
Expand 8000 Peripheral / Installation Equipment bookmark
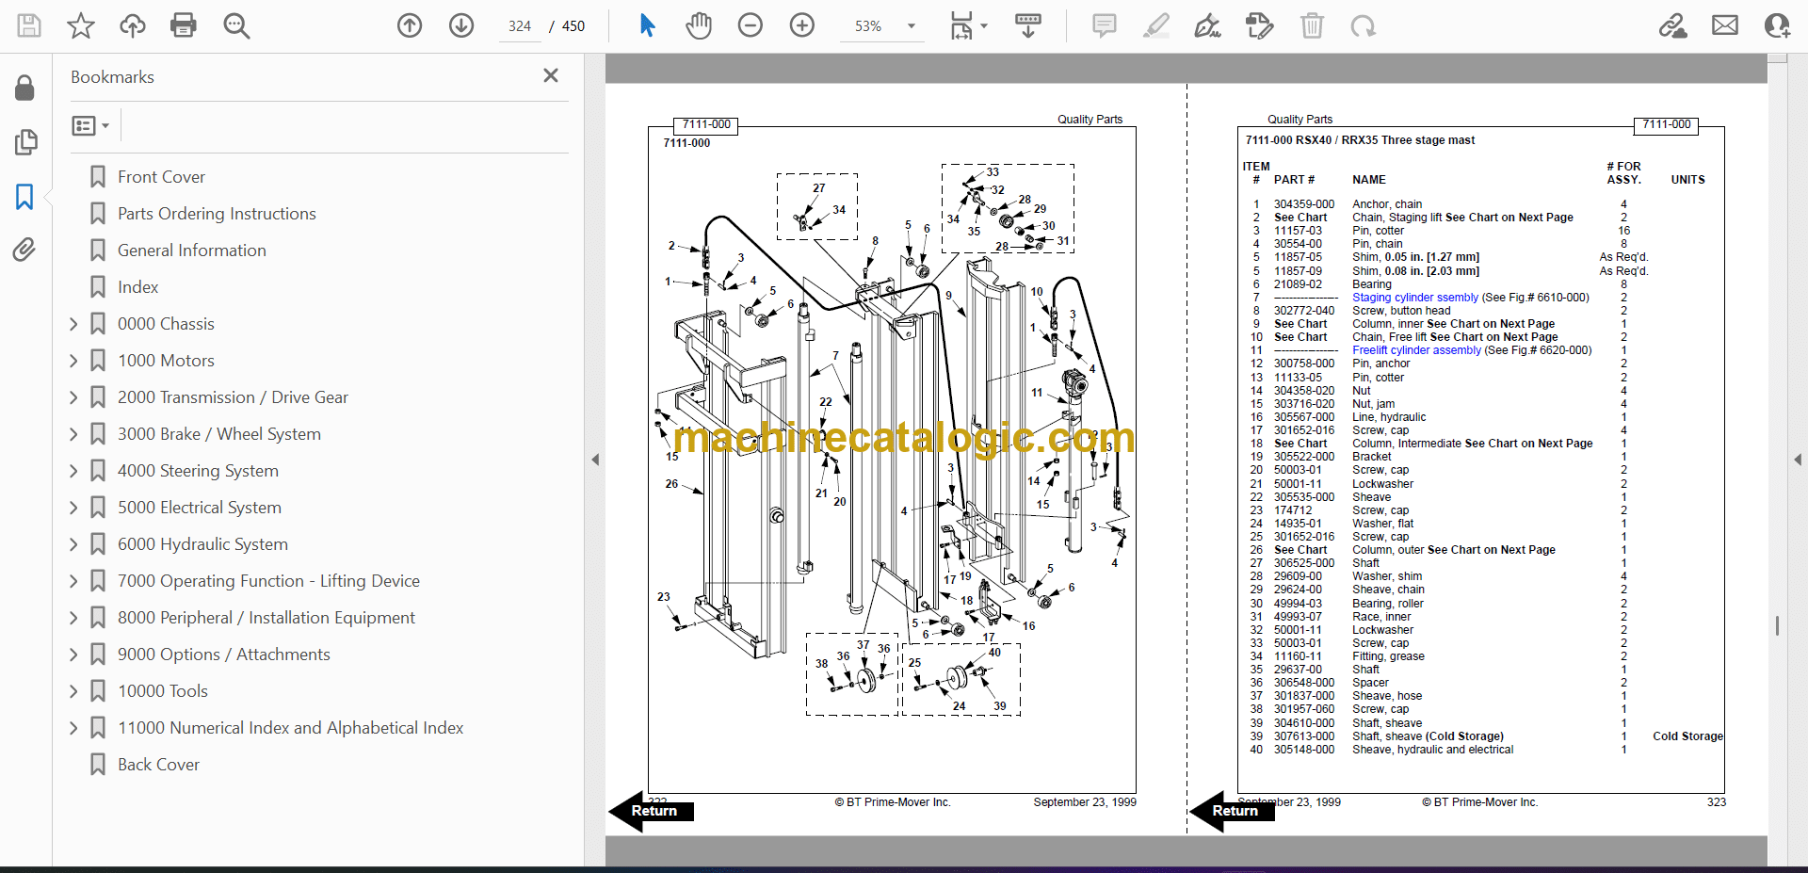click(73, 618)
